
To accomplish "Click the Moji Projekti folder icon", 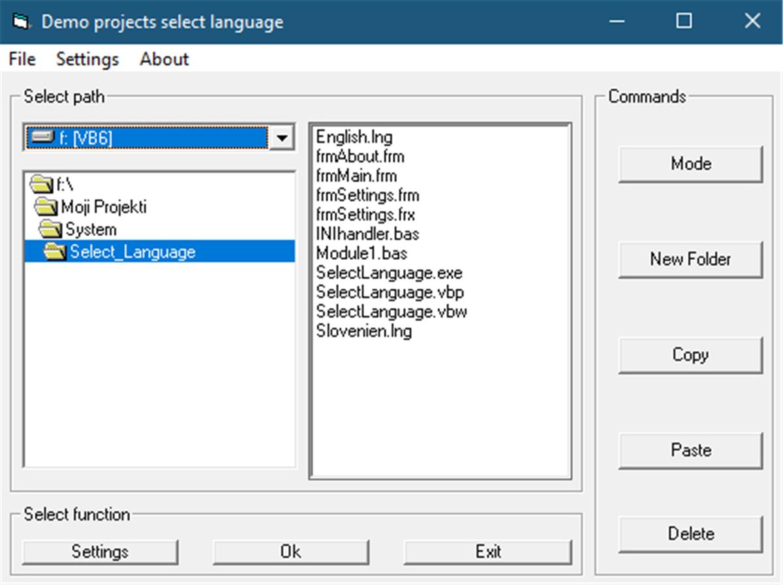I will point(46,208).
